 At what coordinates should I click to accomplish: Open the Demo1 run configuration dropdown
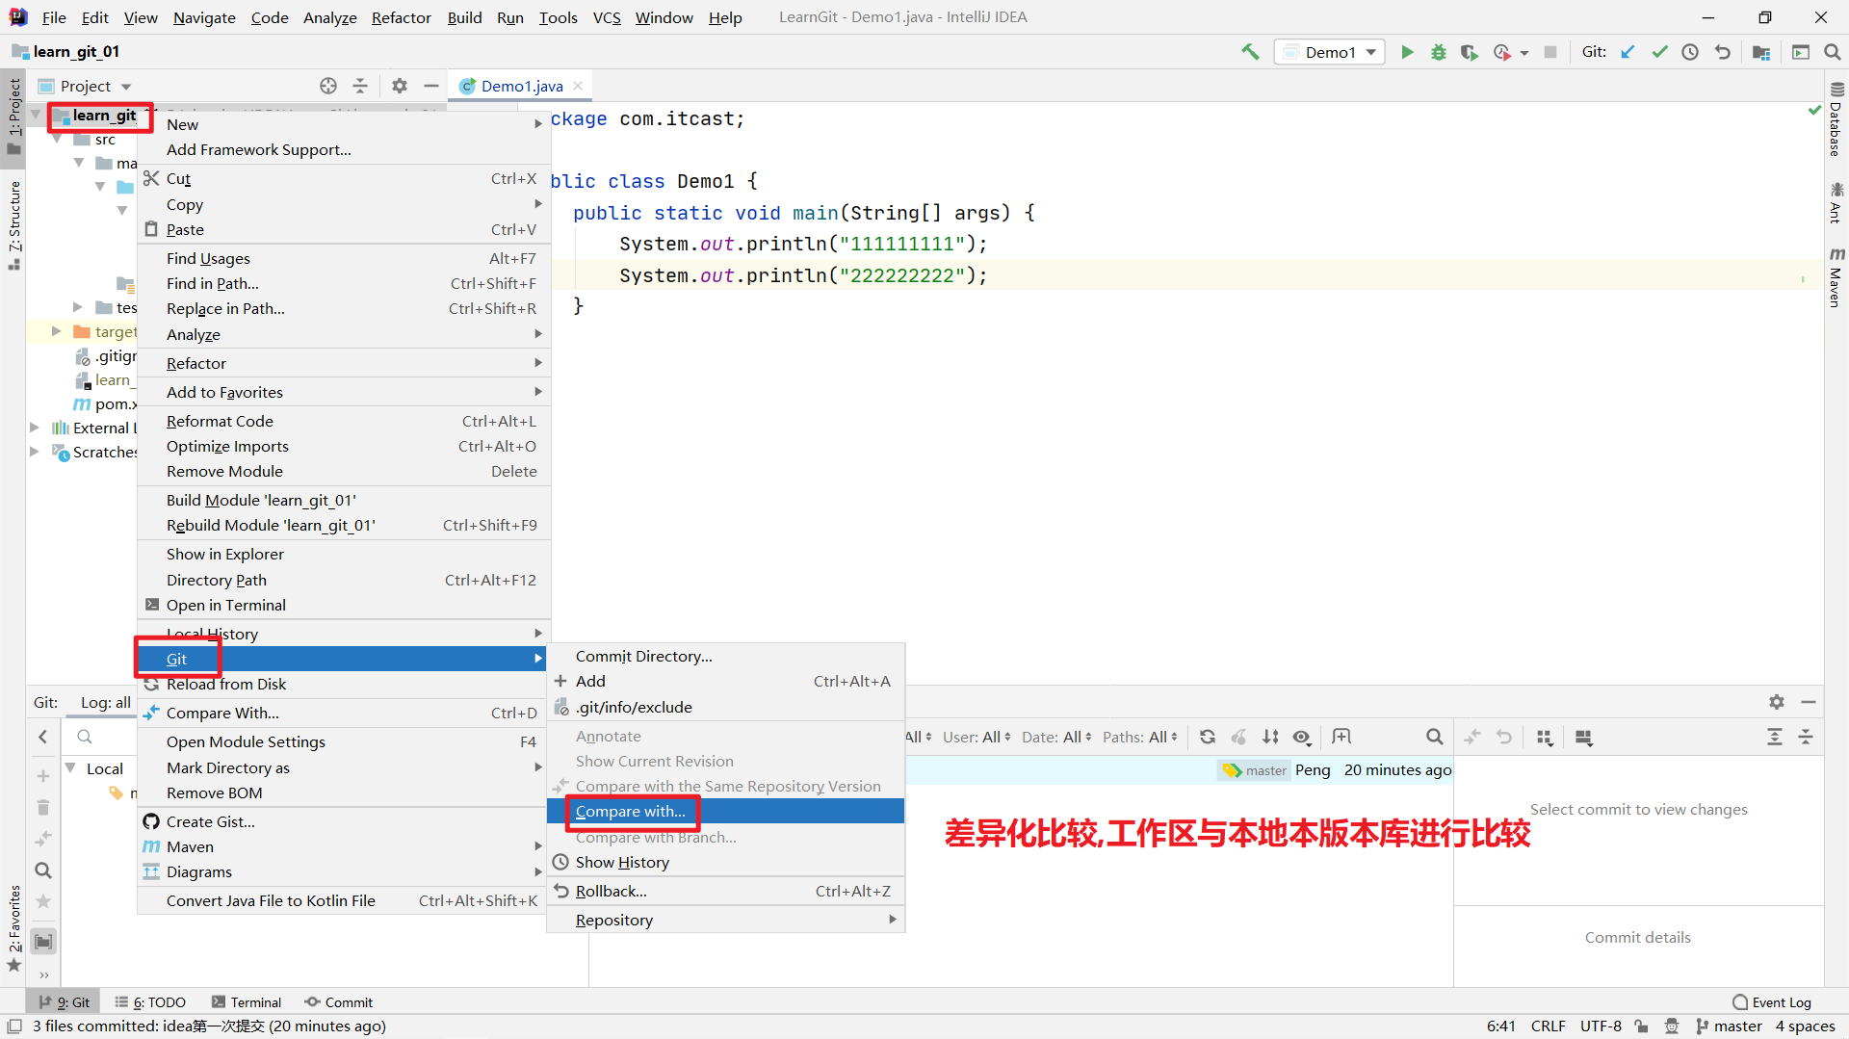(1330, 52)
